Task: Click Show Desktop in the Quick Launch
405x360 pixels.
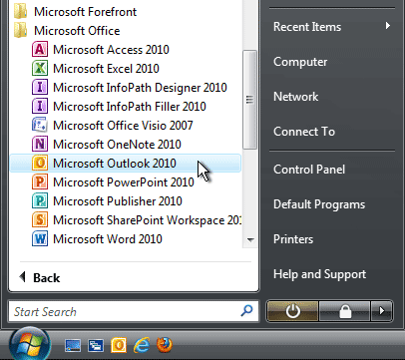Action: 73,345
